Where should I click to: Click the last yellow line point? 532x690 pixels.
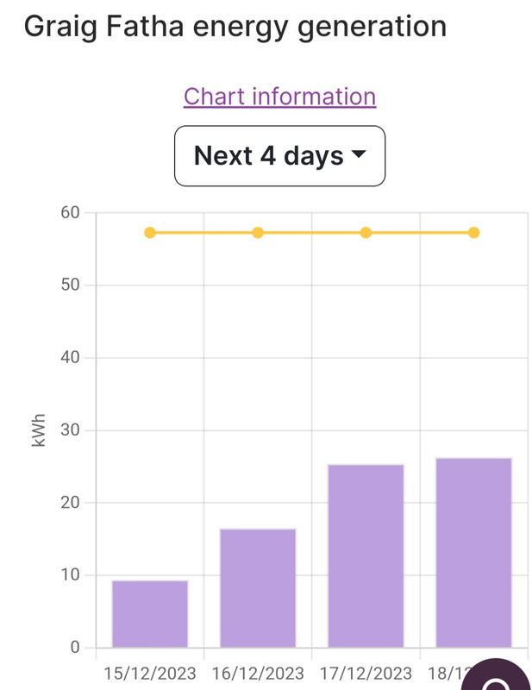pyautogui.click(x=474, y=233)
